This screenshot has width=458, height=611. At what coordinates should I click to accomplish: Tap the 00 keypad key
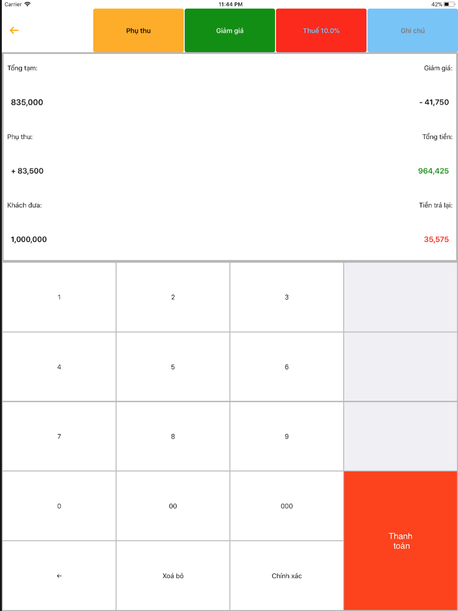point(173,506)
